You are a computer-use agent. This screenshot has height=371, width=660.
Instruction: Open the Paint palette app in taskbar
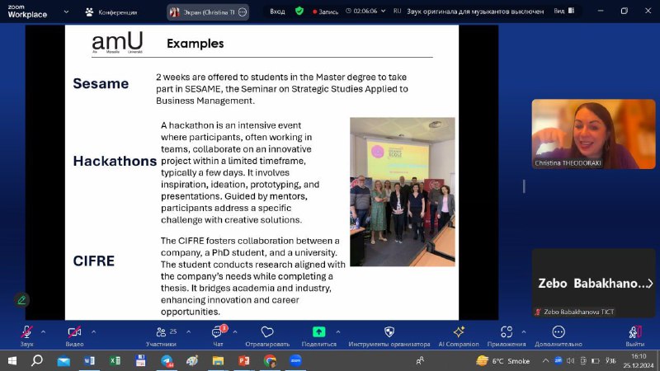point(192,360)
